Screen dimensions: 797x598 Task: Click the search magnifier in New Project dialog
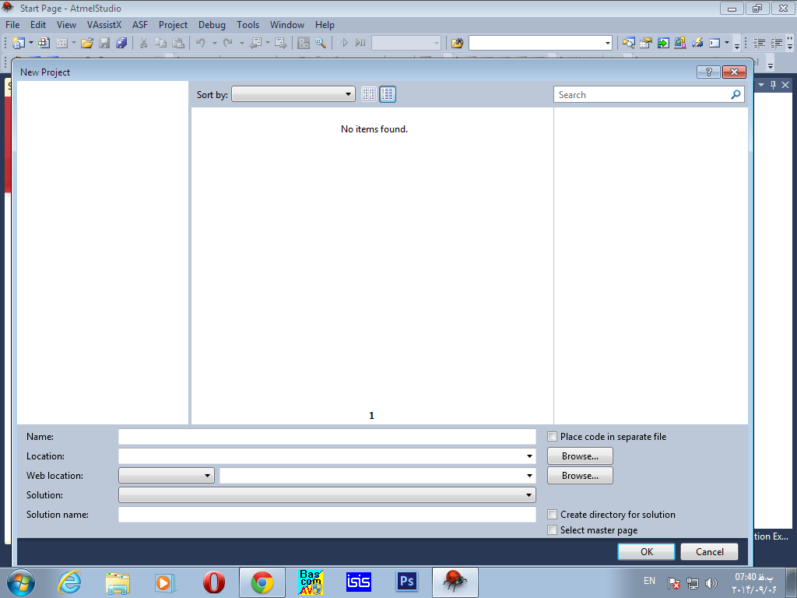tap(736, 94)
